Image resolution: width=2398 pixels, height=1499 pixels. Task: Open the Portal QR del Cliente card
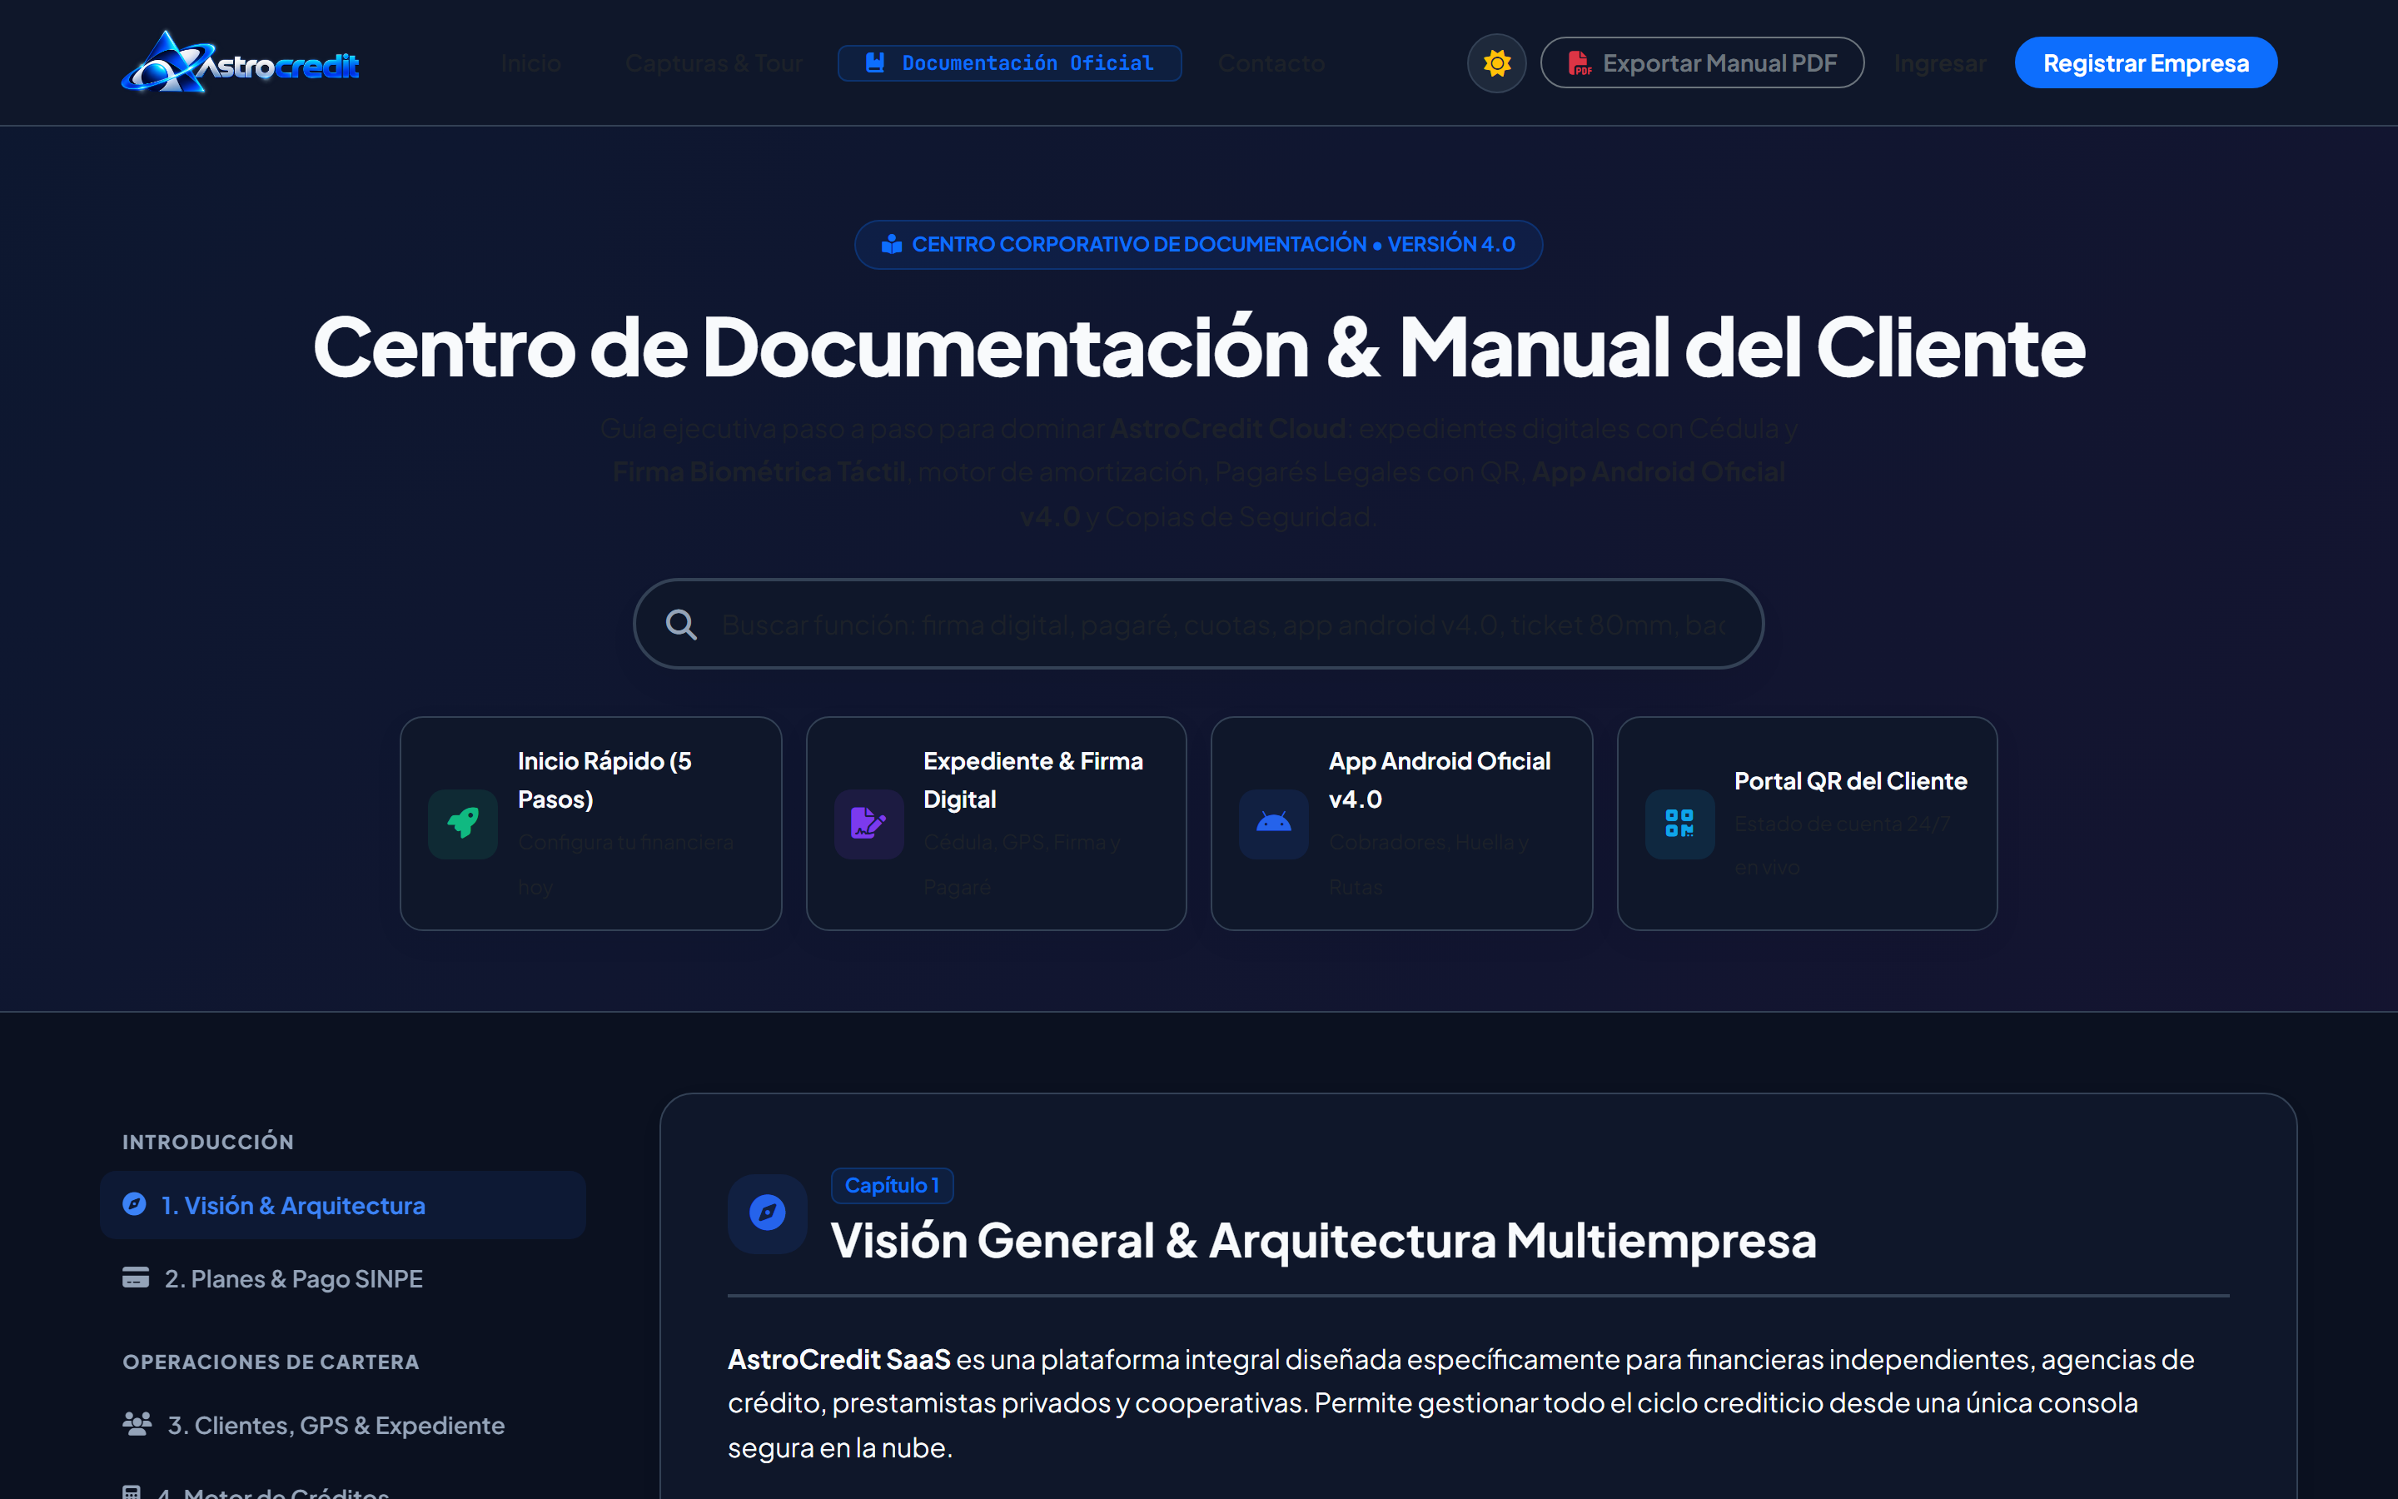pyautogui.click(x=1807, y=823)
